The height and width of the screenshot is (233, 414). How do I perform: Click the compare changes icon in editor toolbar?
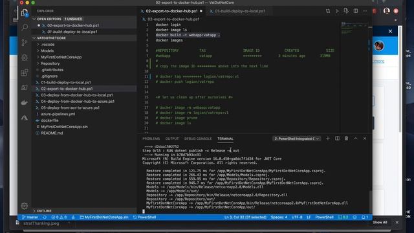(x=328, y=11)
